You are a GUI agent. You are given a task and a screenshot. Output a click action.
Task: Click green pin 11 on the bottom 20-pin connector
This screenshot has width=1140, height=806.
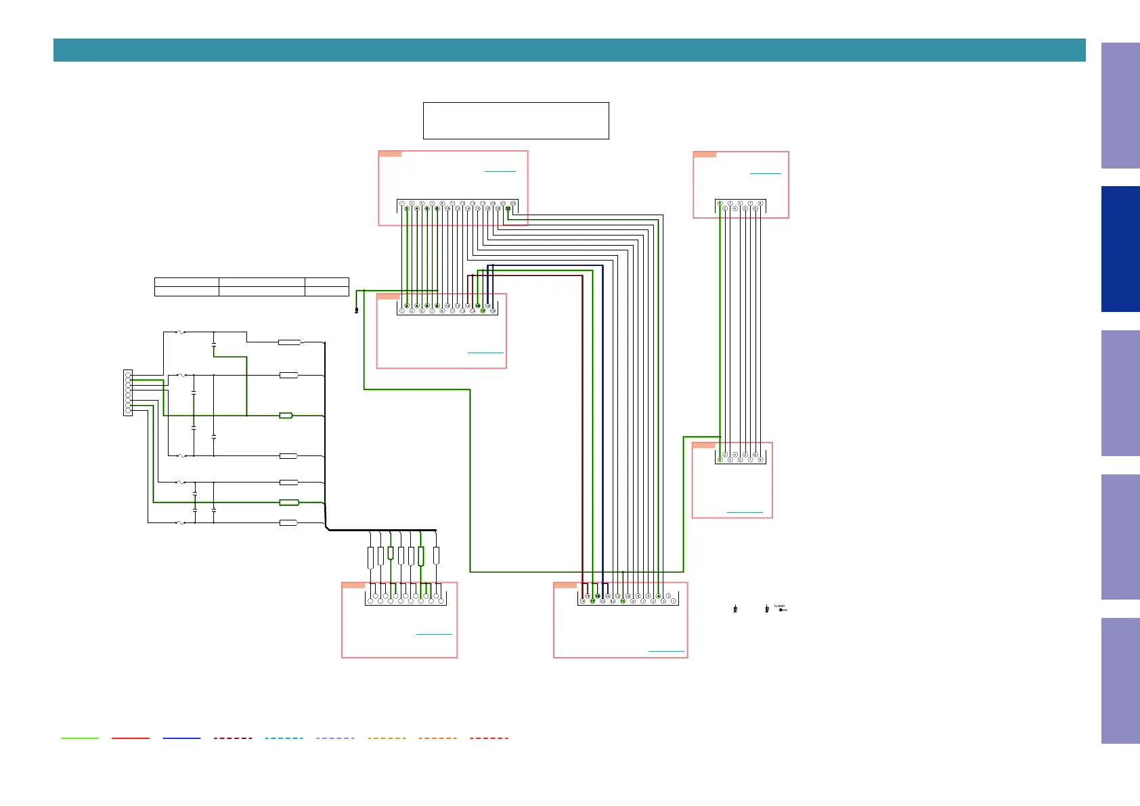[623, 601]
